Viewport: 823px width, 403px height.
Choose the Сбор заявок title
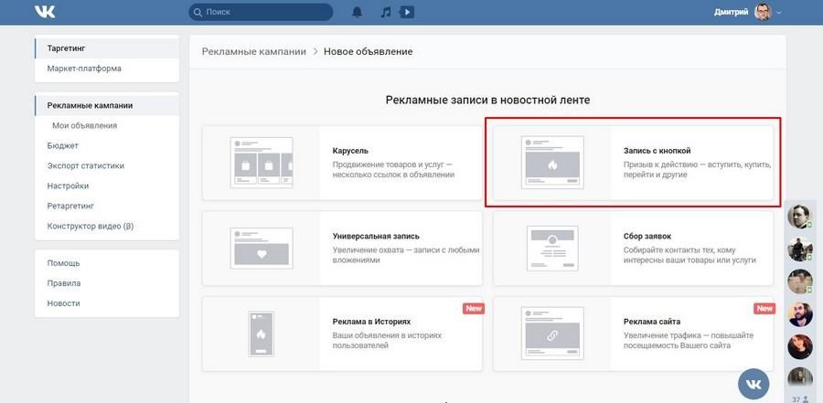(x=647, y=236)
